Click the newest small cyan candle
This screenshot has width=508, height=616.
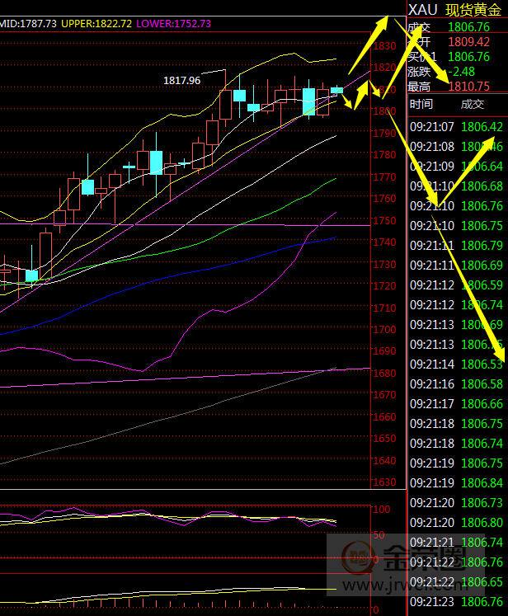tap(336, 89)
